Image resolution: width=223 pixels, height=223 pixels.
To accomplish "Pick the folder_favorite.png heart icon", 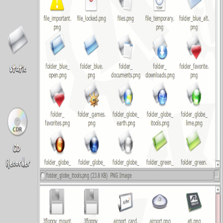I will [x=194, y=47].
